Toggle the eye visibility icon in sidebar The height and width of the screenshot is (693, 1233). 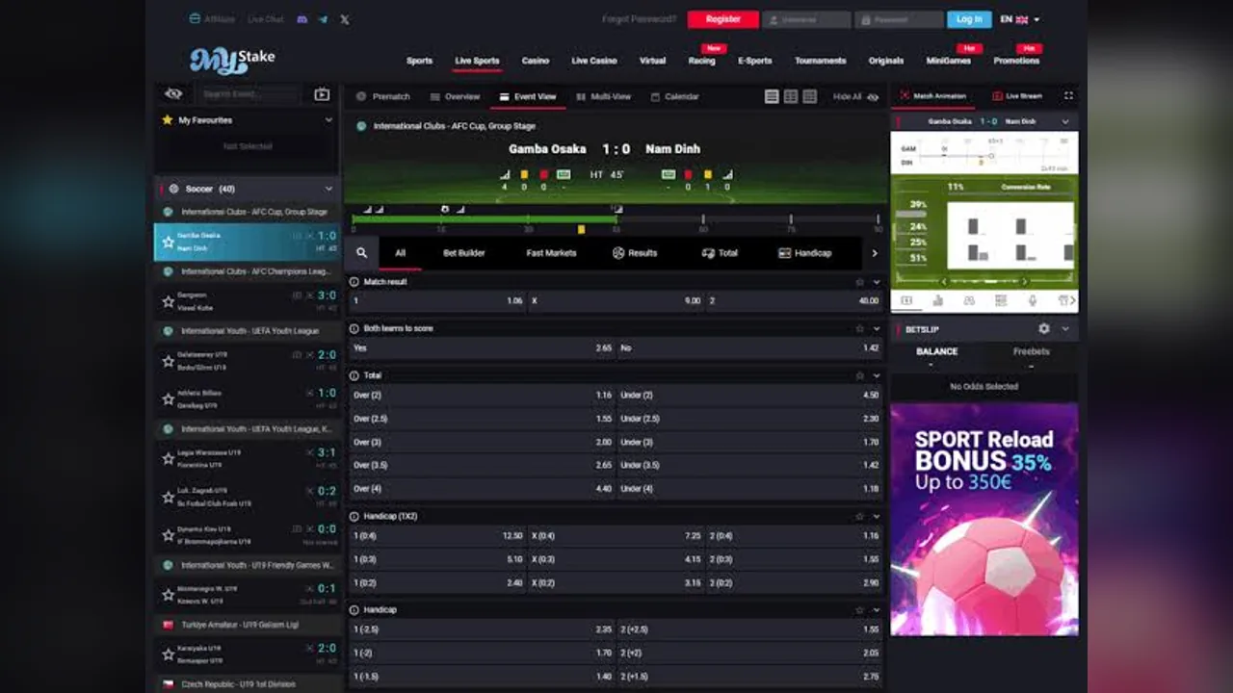click(173, 94)
